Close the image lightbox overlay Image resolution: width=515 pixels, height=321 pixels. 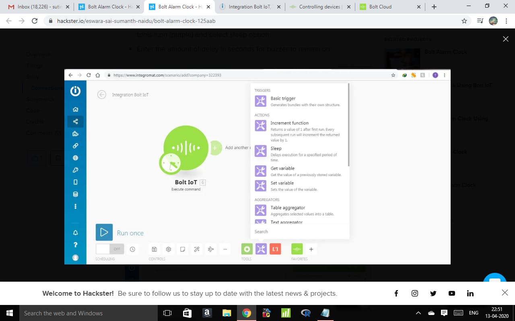(506, 39)
